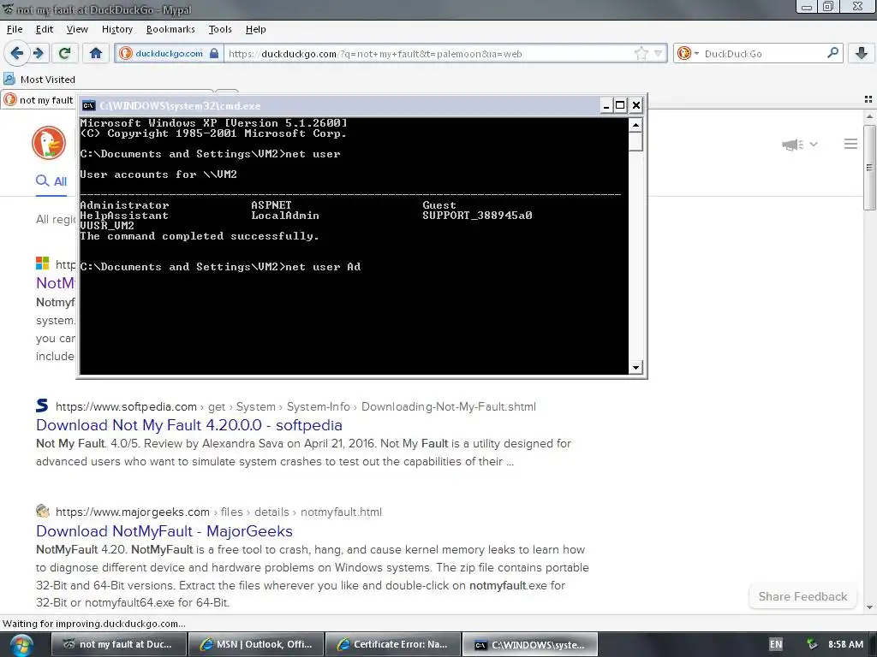Screen dimensions: 877x657
Task: Click the padlock site security icon
Action: [214, 54]
